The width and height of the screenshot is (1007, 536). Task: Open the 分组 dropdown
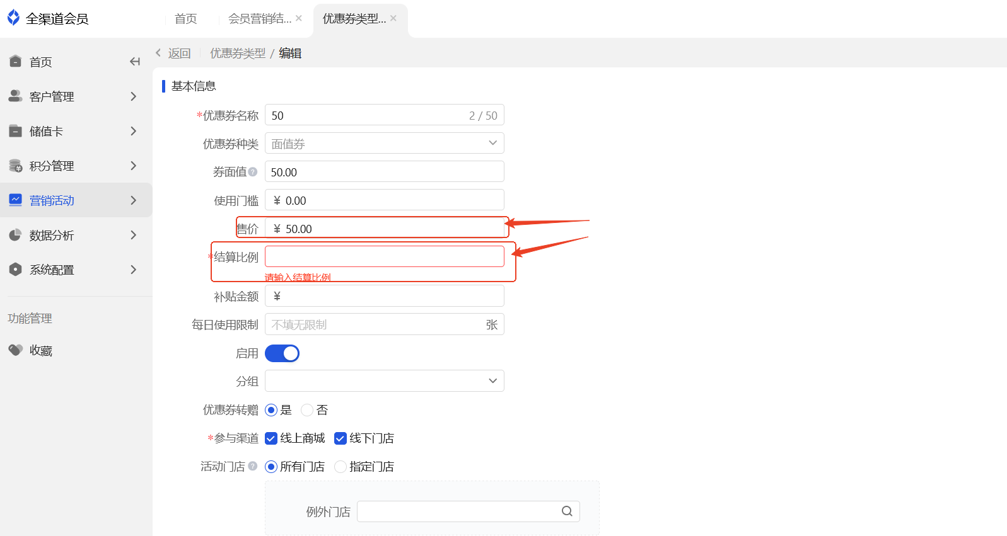pos(385,381)
